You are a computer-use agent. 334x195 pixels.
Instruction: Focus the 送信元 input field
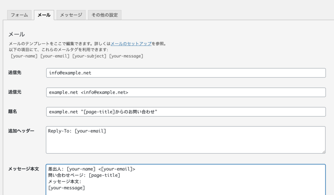tap(186, 92)
